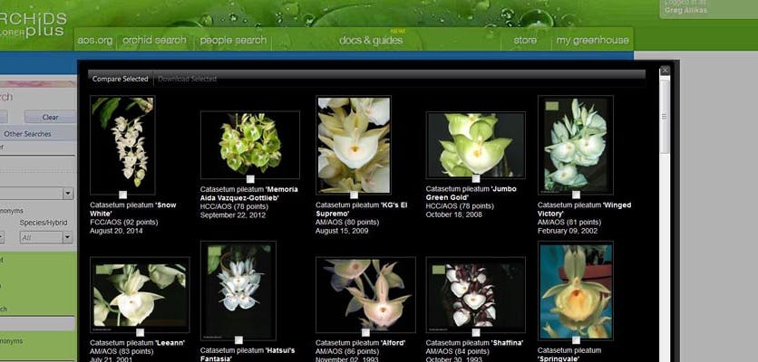Open 'Jumbo Green Gold' thumbnail
758x362 pixels.
476,144
